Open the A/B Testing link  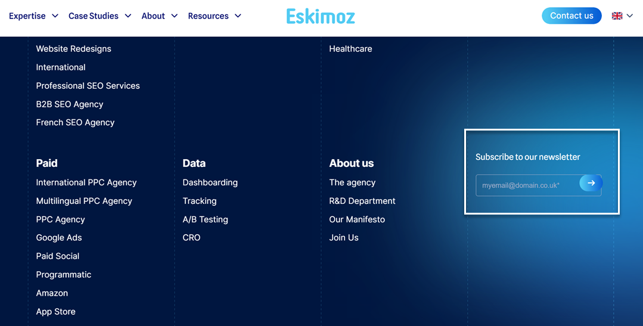click(205, 219)
